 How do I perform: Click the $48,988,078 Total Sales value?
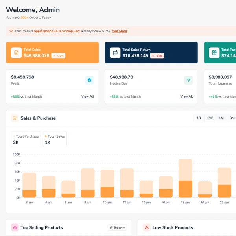(x=37, y=56)
